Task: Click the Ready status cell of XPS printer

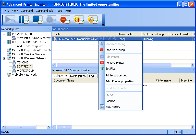Action: click(x=129, y=39)
